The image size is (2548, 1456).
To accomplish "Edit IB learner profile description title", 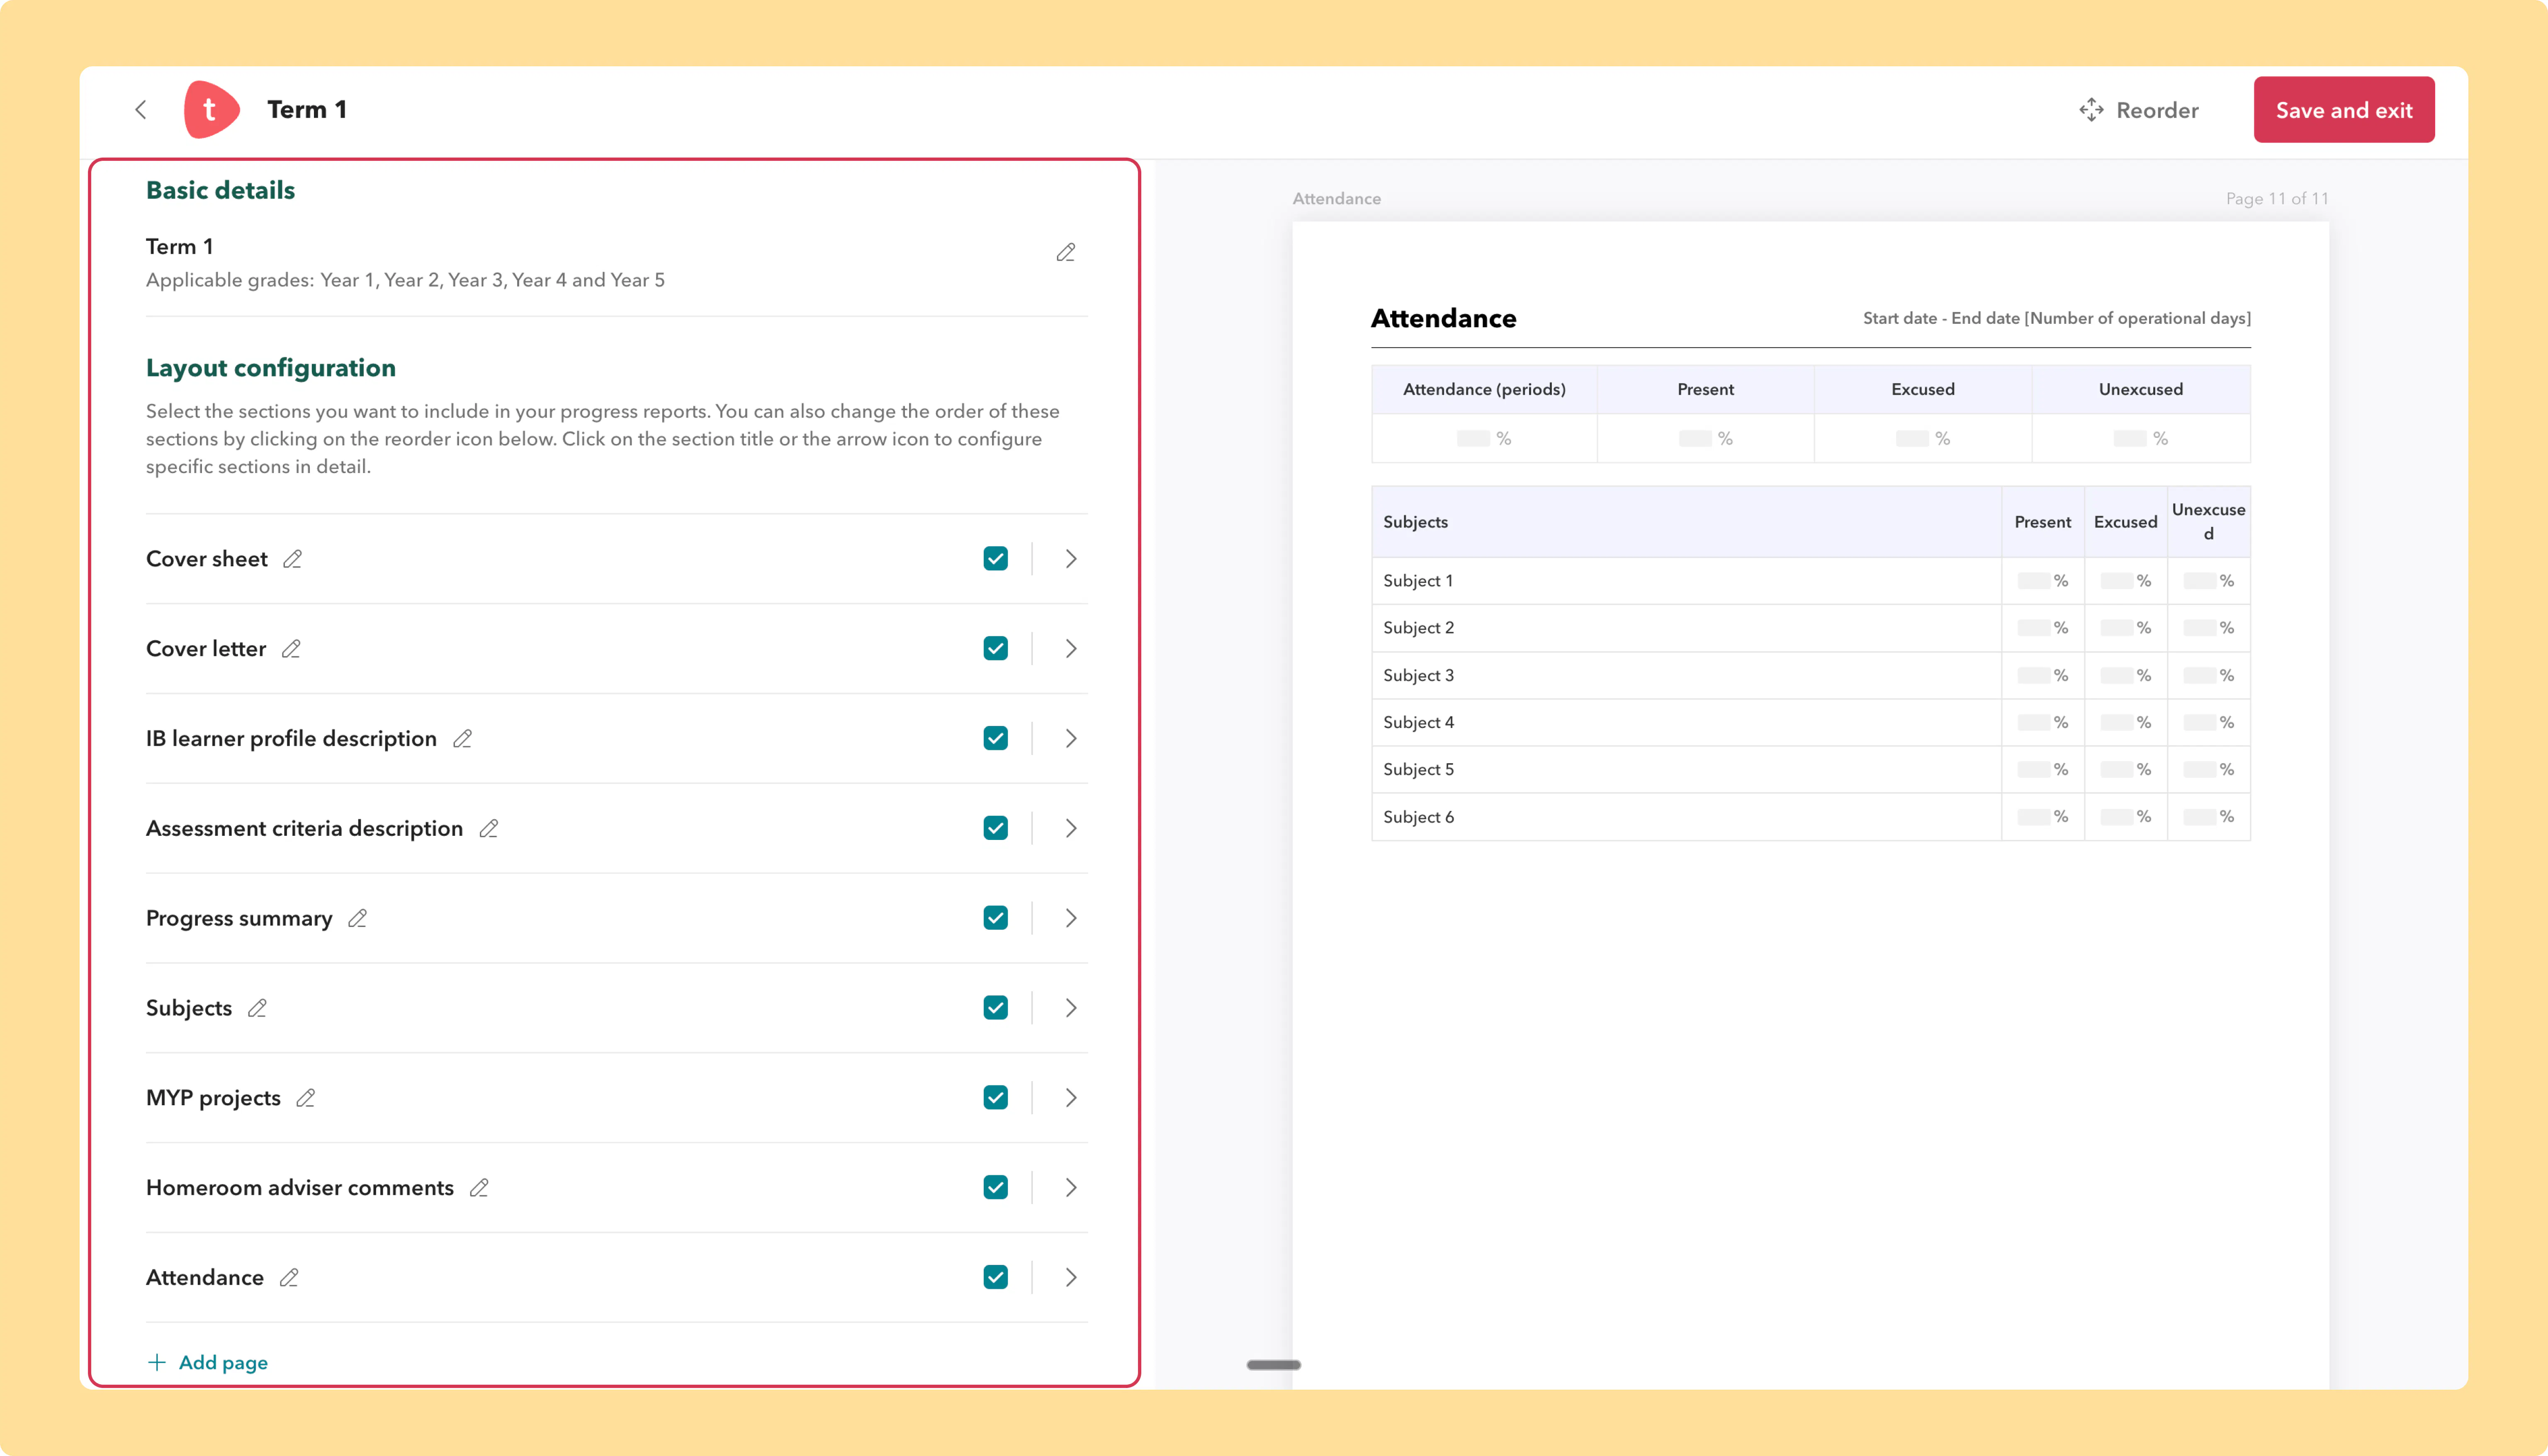I will click(x=462, y=739).
